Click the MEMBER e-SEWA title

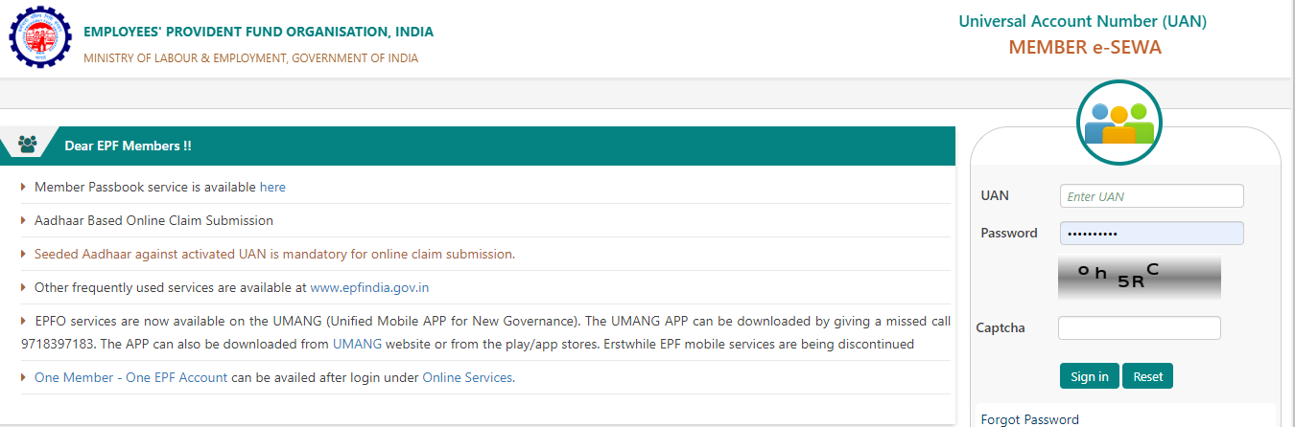coord(1085,47)
